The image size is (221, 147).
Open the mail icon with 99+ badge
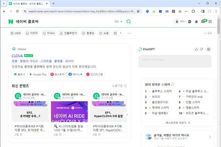(x=204, y=21)
